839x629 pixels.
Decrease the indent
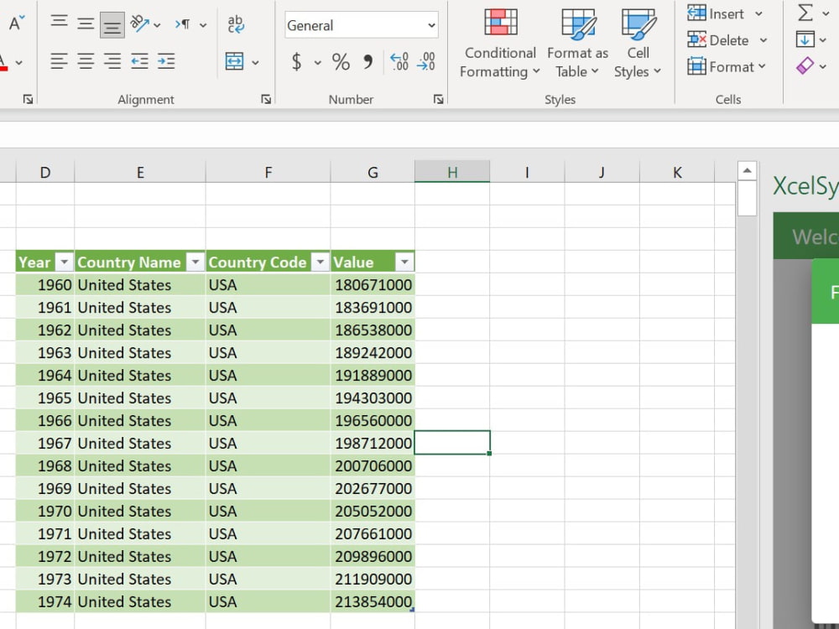[139, 61]
